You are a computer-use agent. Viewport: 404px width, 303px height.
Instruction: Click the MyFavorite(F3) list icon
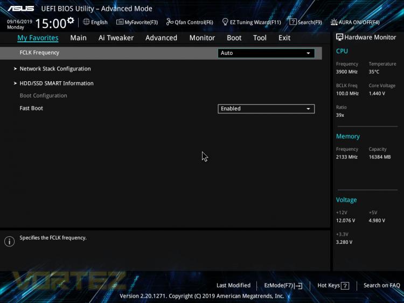pyautogui.click(x=120, y=22)
